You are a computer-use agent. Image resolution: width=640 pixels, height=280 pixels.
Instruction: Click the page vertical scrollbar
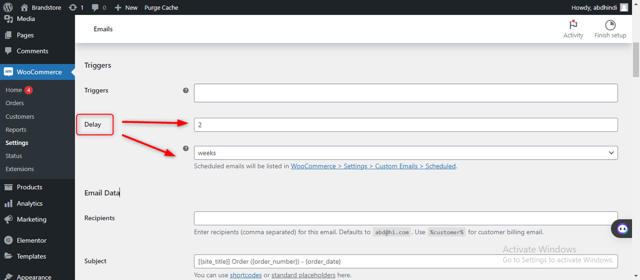[x=636, y=60]
